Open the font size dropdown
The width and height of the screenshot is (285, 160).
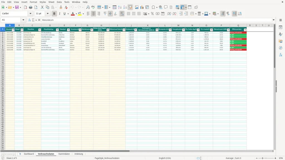48,13
